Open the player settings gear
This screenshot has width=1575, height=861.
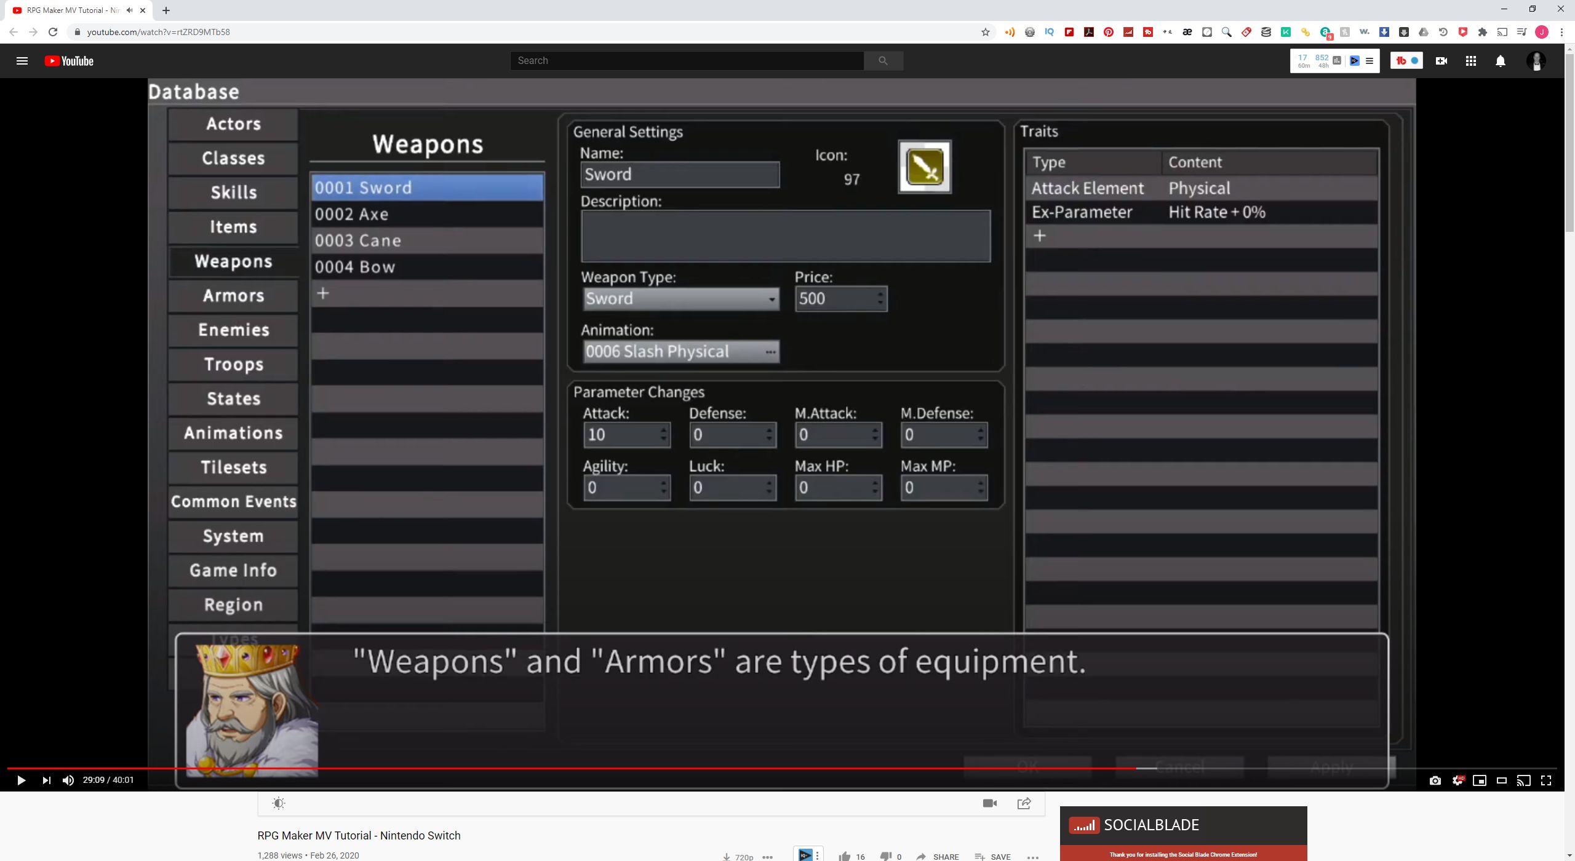pos(1457,780)
